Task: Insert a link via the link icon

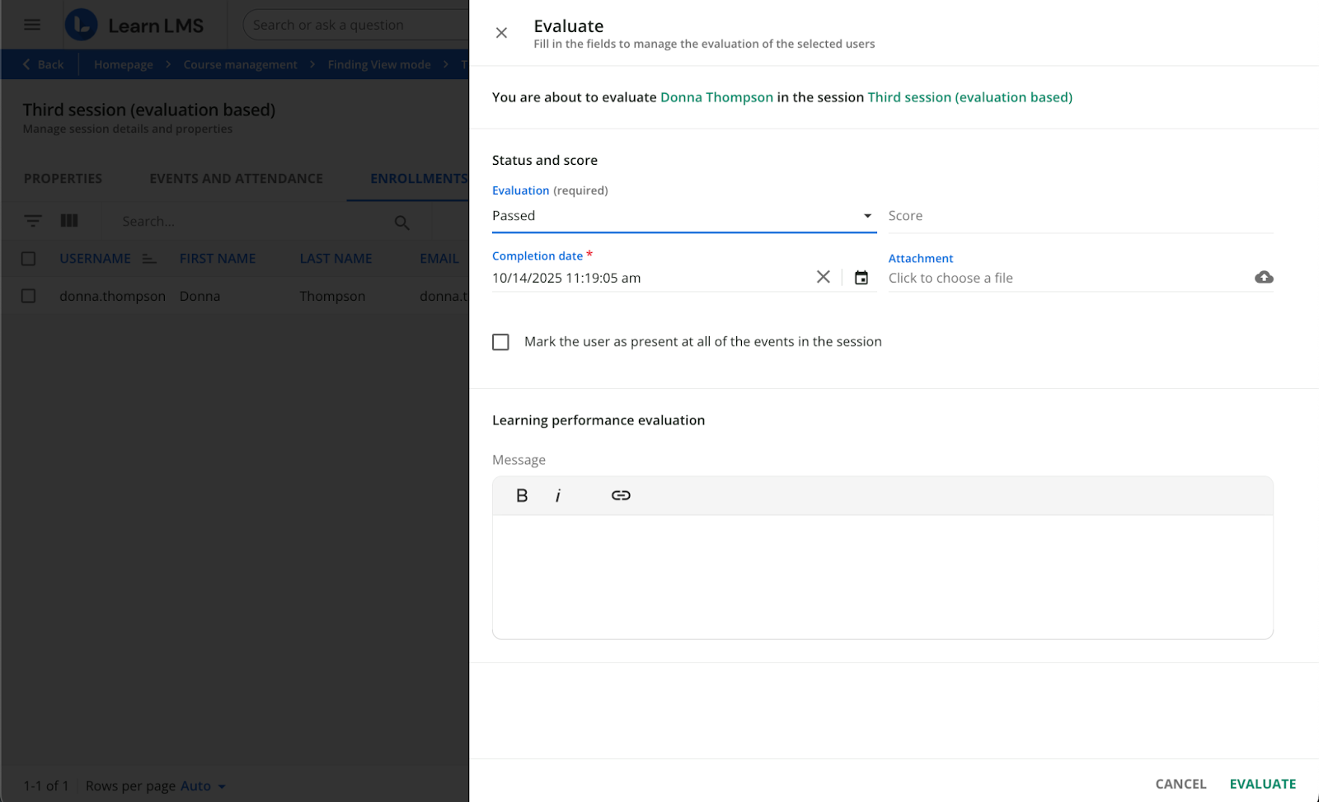Action: [621, 495]
